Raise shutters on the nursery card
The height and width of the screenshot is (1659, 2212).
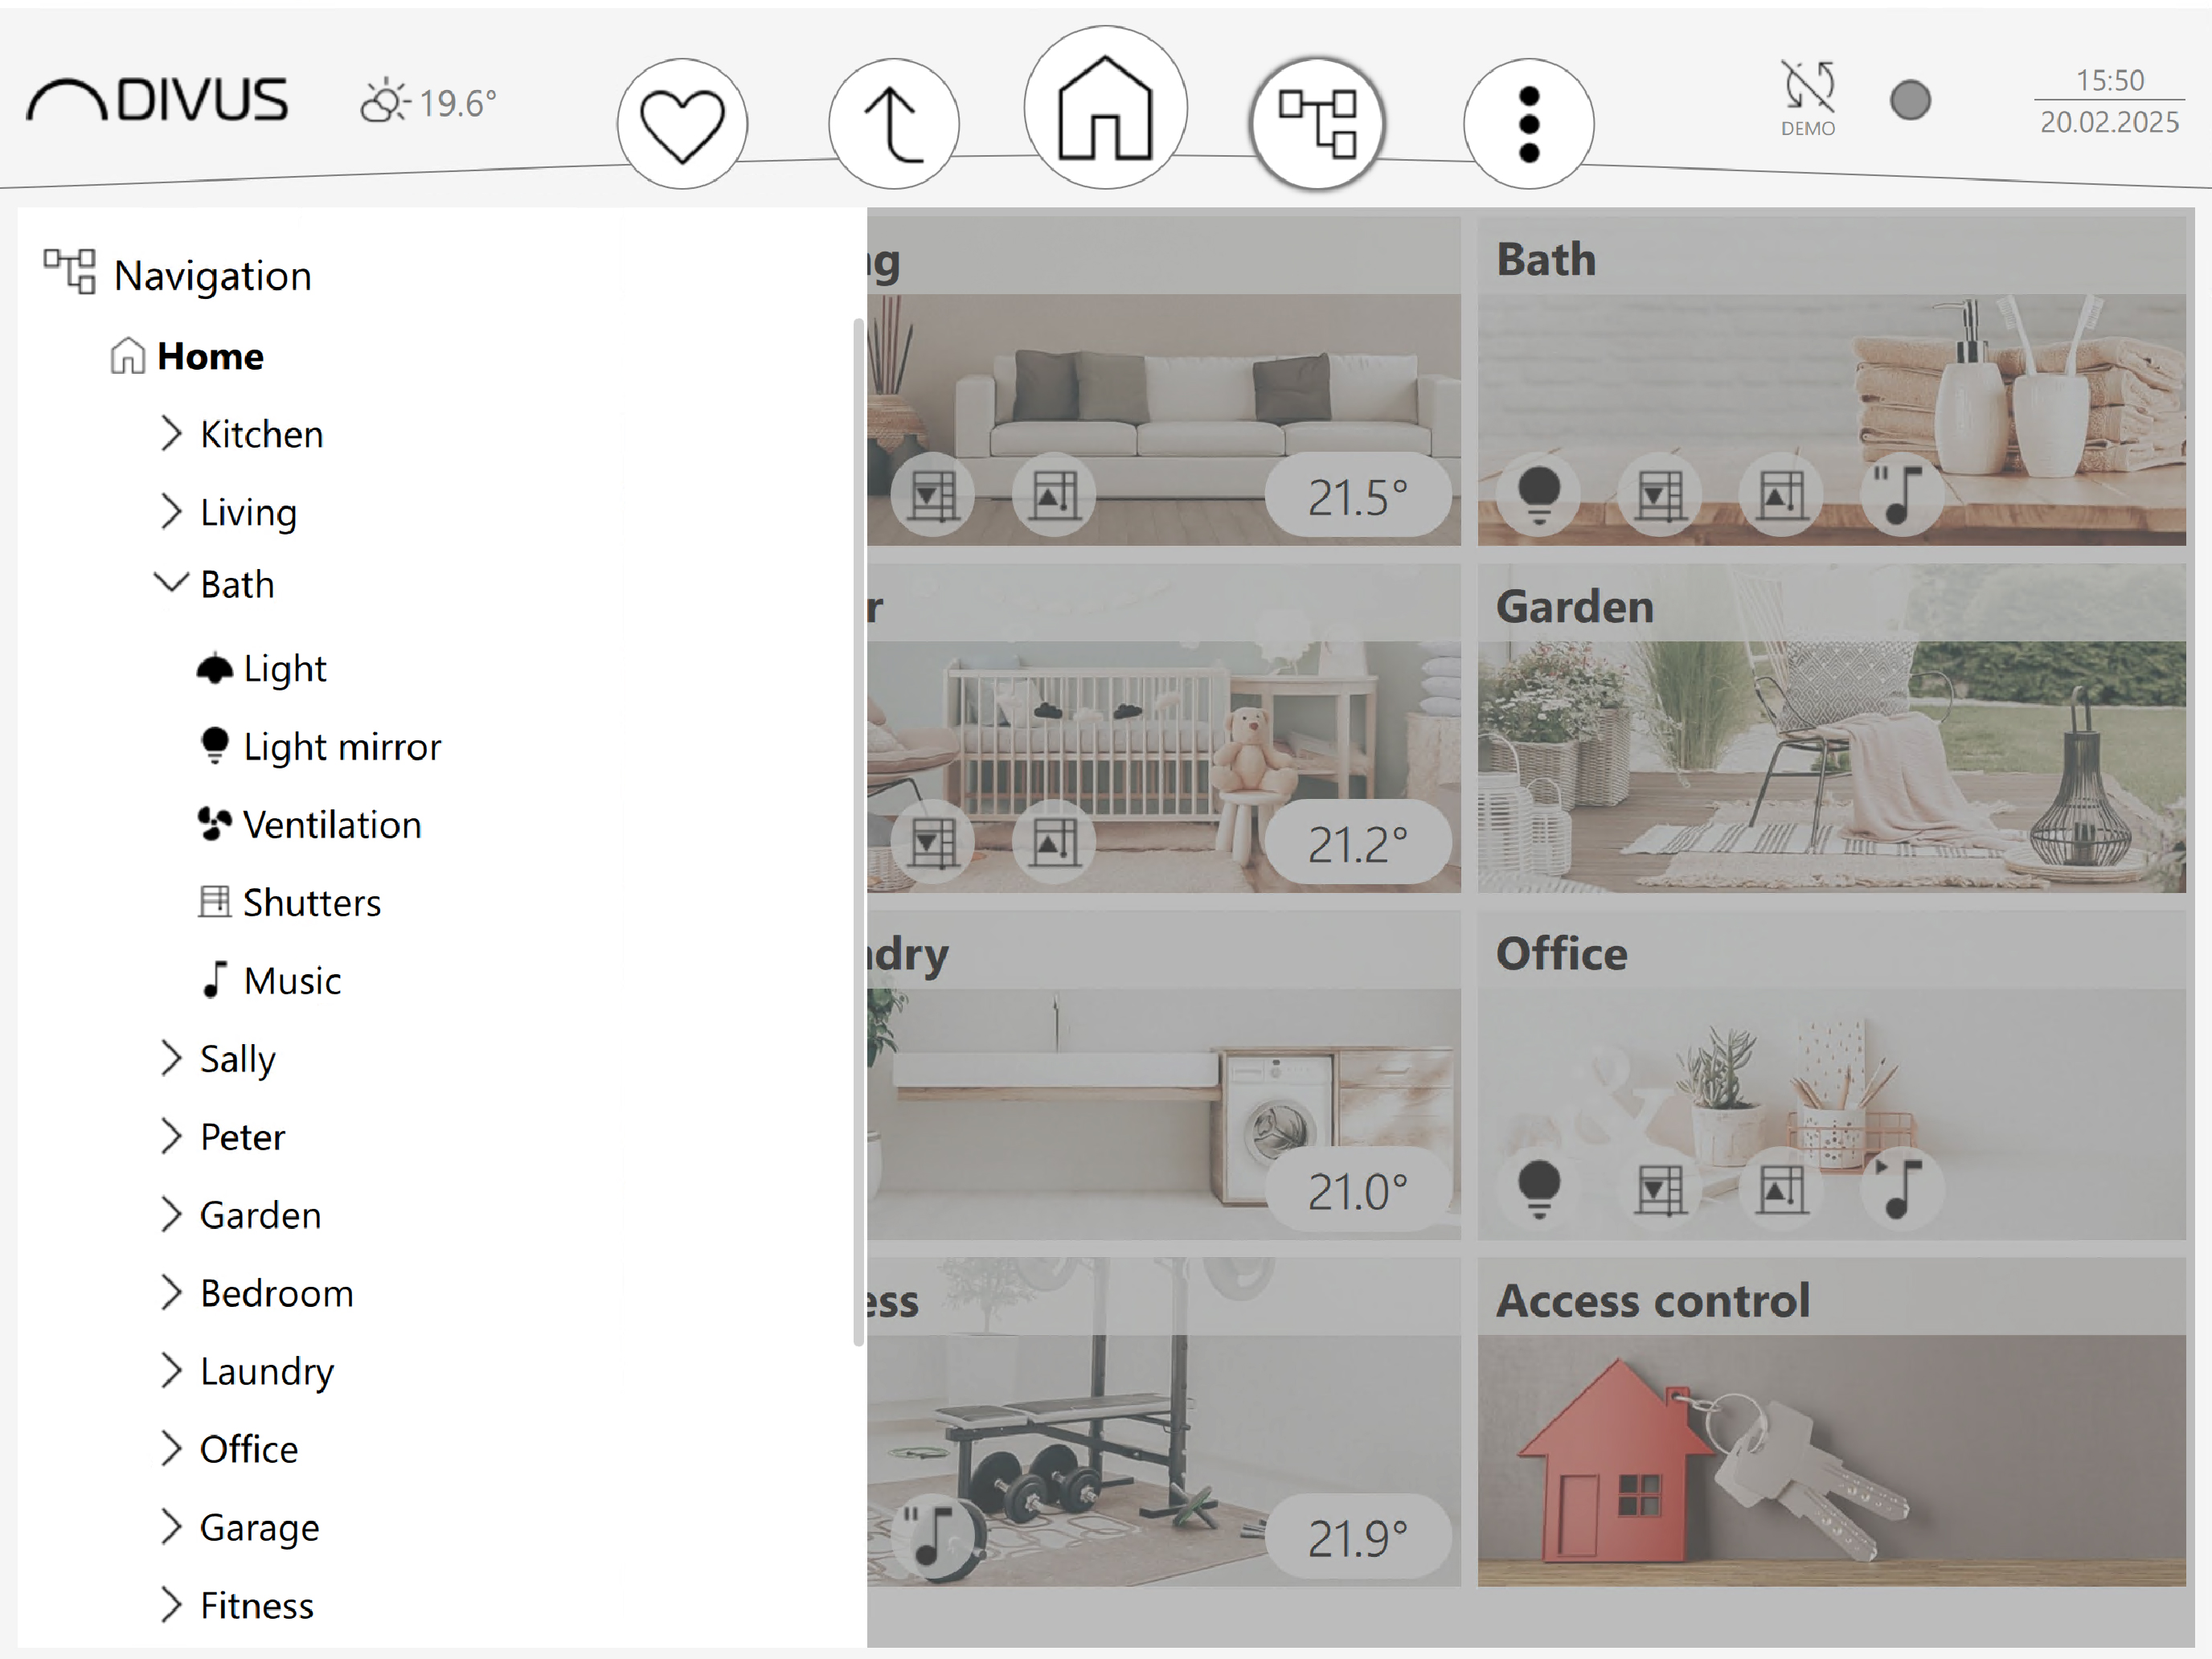point(1054,842)
